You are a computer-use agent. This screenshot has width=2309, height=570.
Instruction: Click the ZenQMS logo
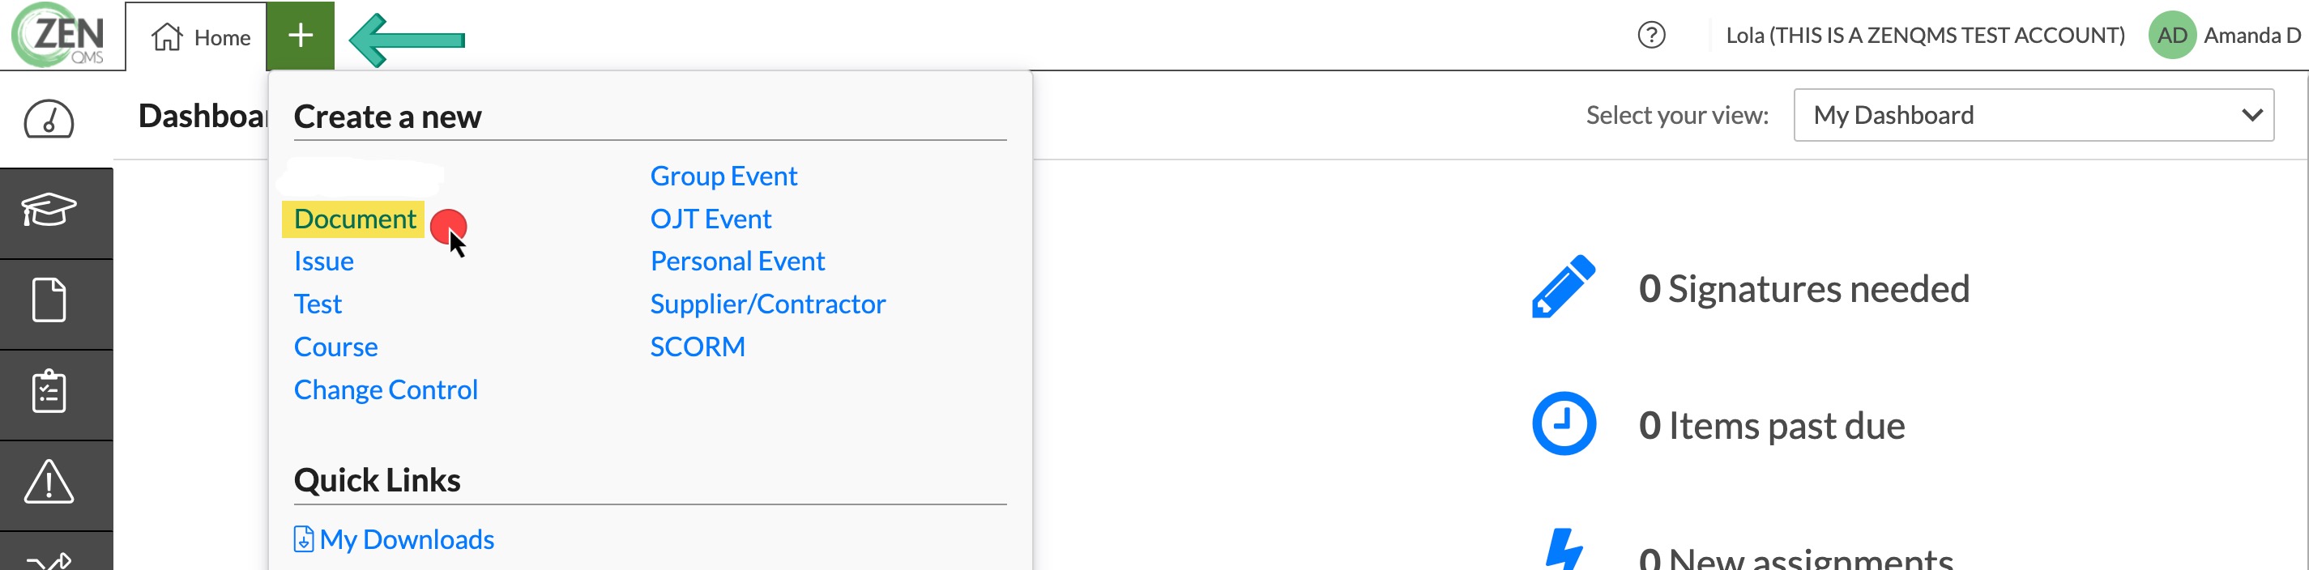[59, 35]
